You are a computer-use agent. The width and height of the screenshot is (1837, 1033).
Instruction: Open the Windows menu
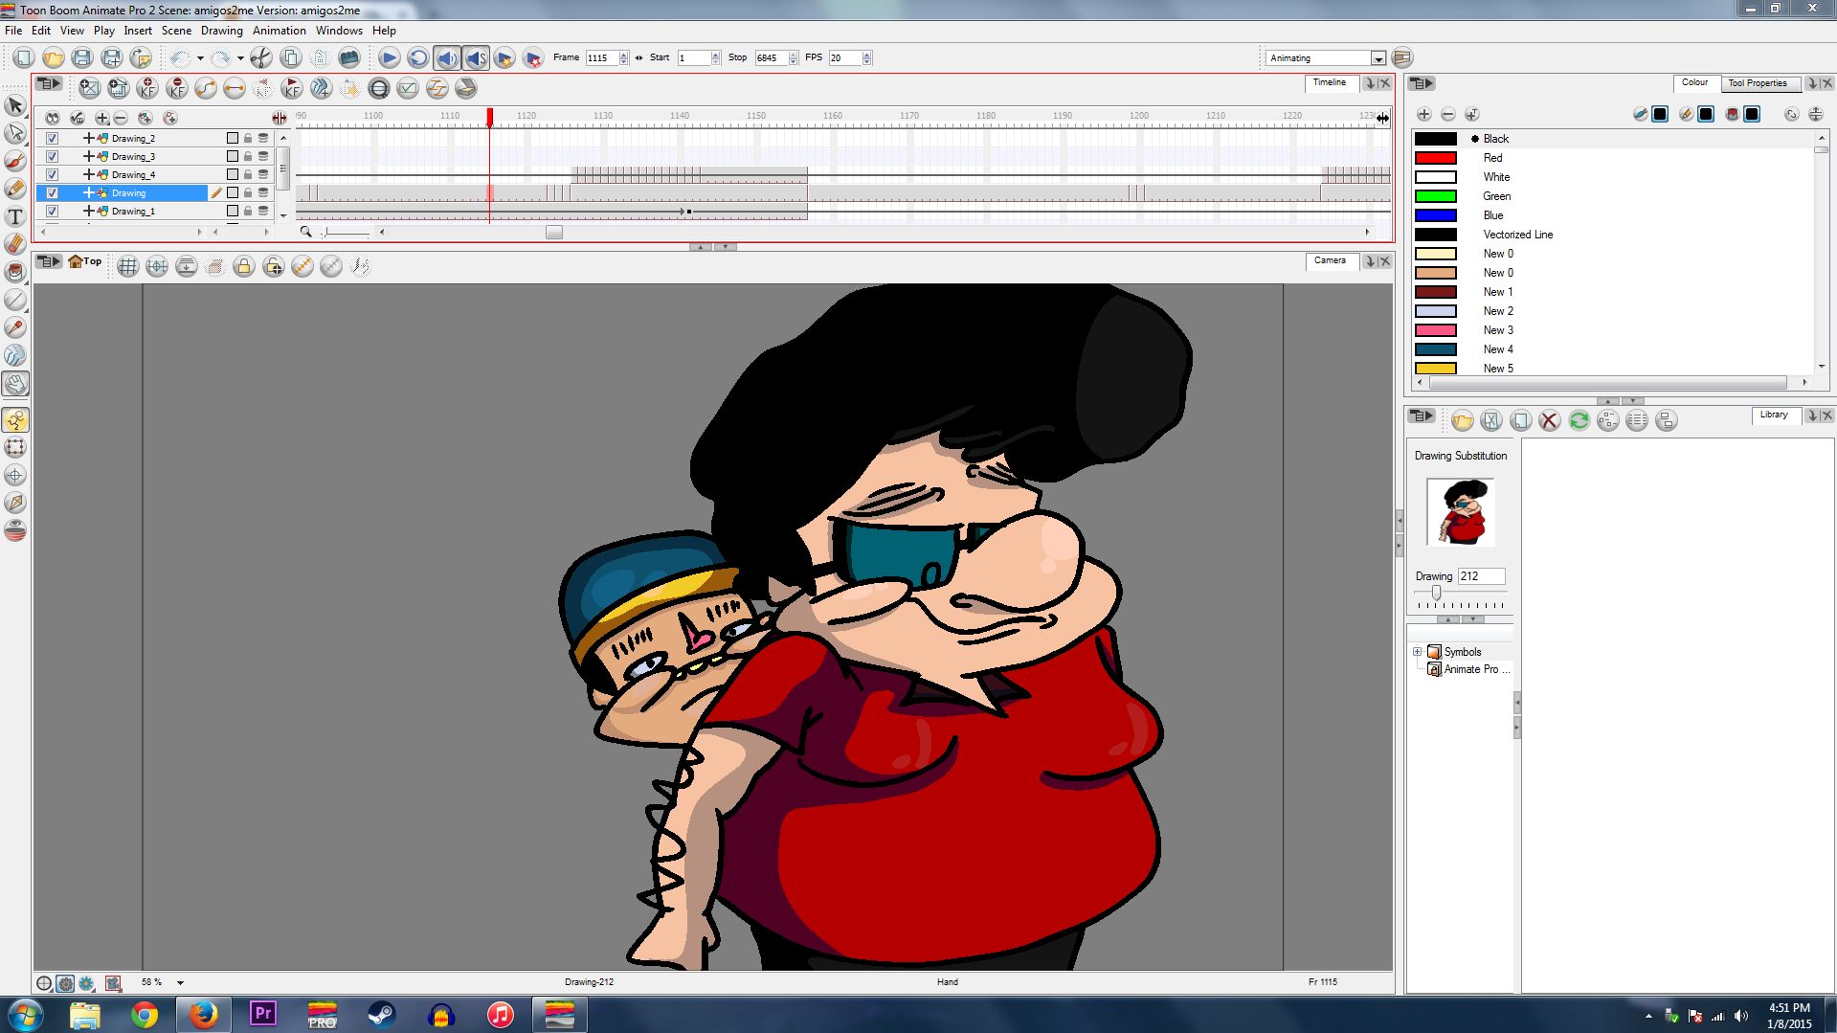tap(339, 31)
